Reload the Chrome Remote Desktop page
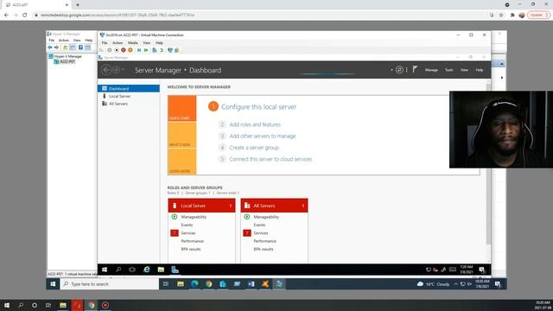 (25, 16)
